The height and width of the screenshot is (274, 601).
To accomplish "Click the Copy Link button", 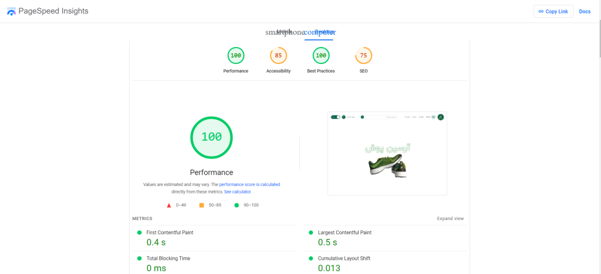I will [x=553, y=12].
